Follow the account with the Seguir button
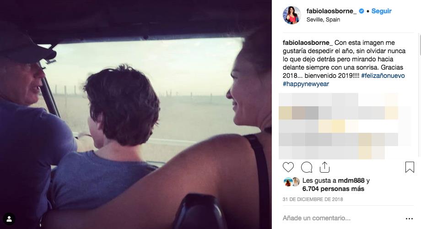Viewport: 421px width, 229px height. [x=381, y=11]
